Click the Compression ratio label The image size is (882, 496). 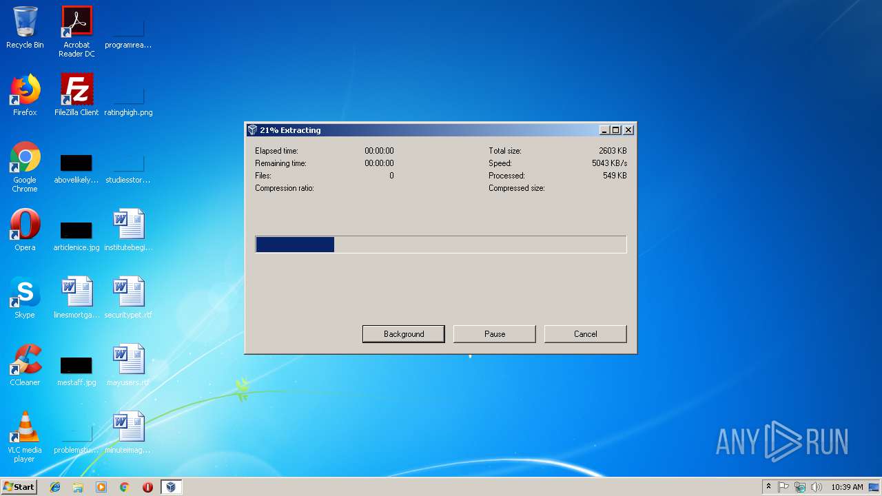(285, 188)
